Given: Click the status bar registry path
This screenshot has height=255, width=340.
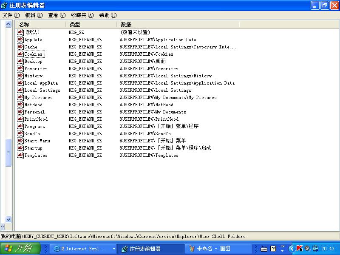Looking at the screenshot, I should 123,236.
